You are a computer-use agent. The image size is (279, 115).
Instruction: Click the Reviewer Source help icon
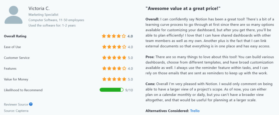point(31,104)
